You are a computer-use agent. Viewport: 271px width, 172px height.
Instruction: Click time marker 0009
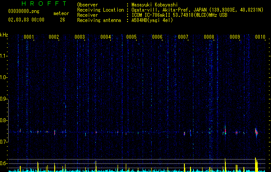[235, 37]
